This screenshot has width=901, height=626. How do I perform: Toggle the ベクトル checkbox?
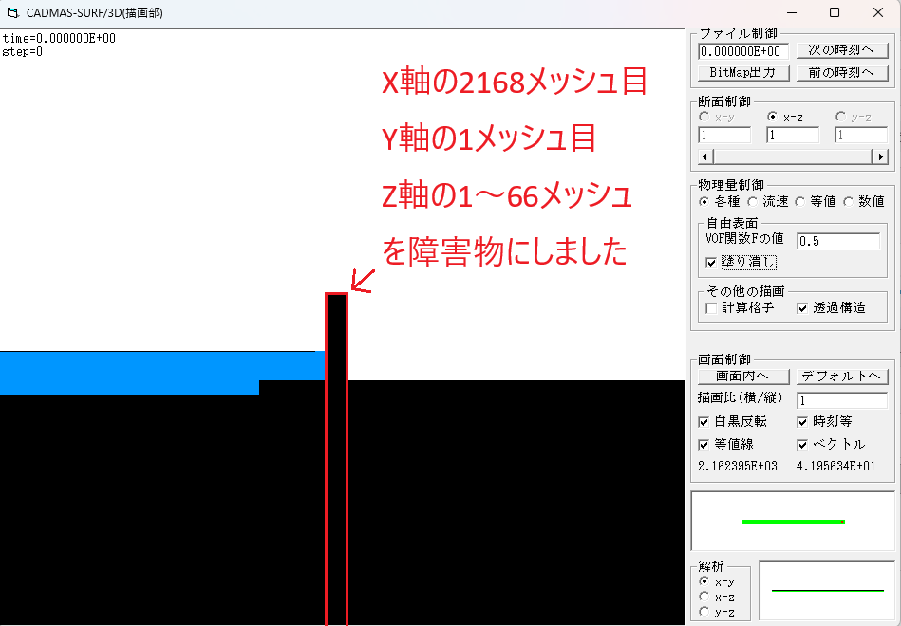(x=802, y=444)
